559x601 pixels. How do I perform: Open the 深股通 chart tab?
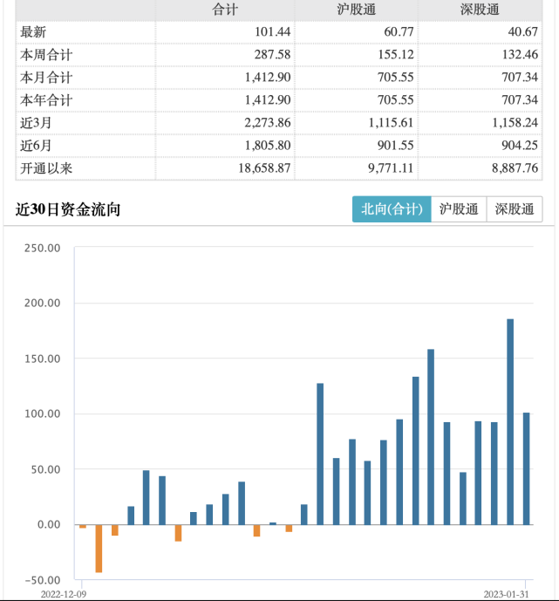(x=515, y=209)
